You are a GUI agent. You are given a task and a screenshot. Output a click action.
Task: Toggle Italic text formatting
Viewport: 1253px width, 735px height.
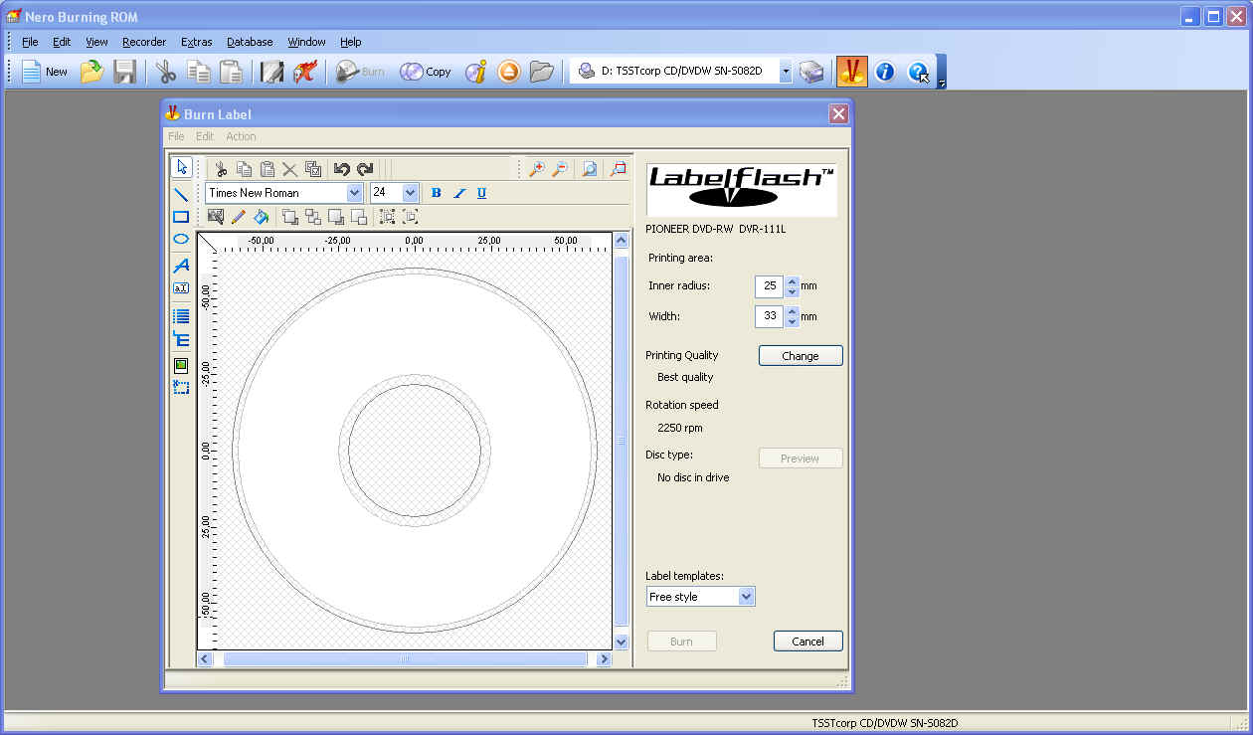[458, 193]
